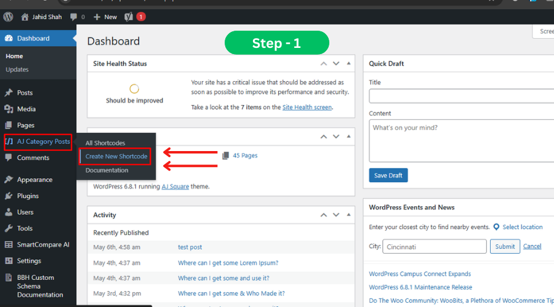Click the Save Draft button
Viewport: 554px width, 307px height.
pyautogui.click(x=388, y=175)
